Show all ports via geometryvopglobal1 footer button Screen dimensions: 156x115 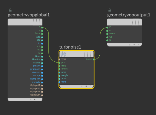(x=30, y=100)
